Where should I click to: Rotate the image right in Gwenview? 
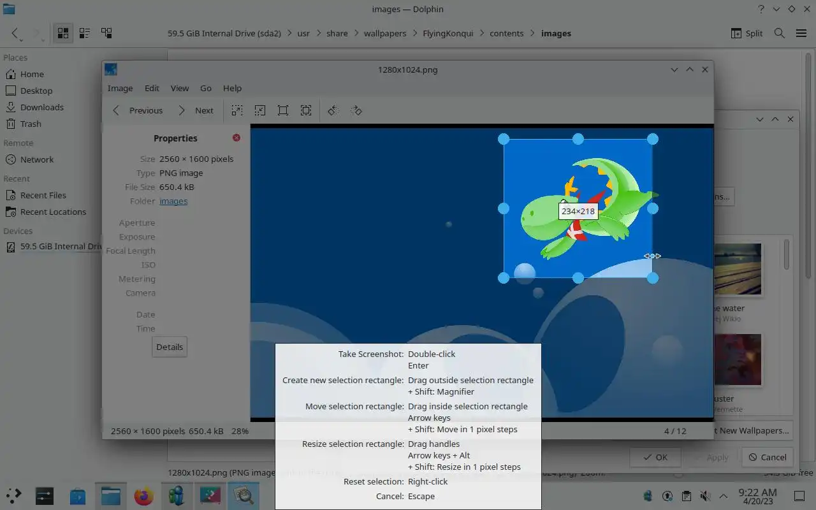click(356, 110)
